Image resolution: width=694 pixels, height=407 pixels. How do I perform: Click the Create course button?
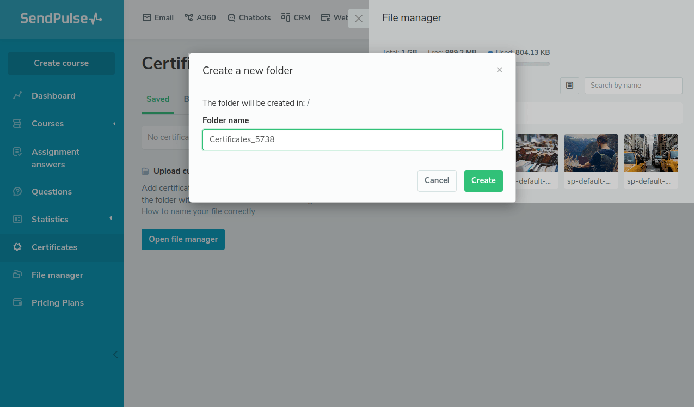pos(61,63)
